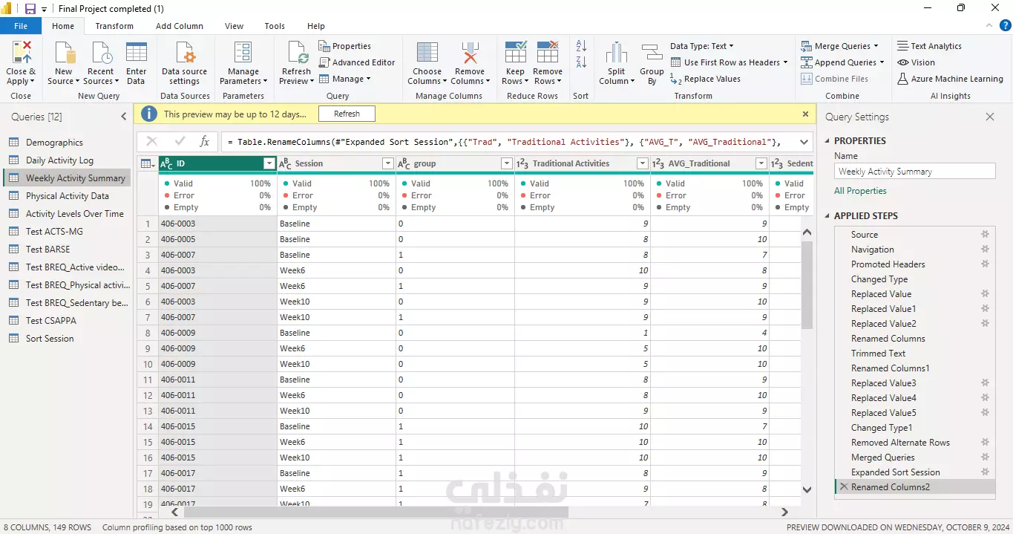This screenshot has width=1013, height=534.
Task: Click the Remove Rows icon
Action: [548, 53]
